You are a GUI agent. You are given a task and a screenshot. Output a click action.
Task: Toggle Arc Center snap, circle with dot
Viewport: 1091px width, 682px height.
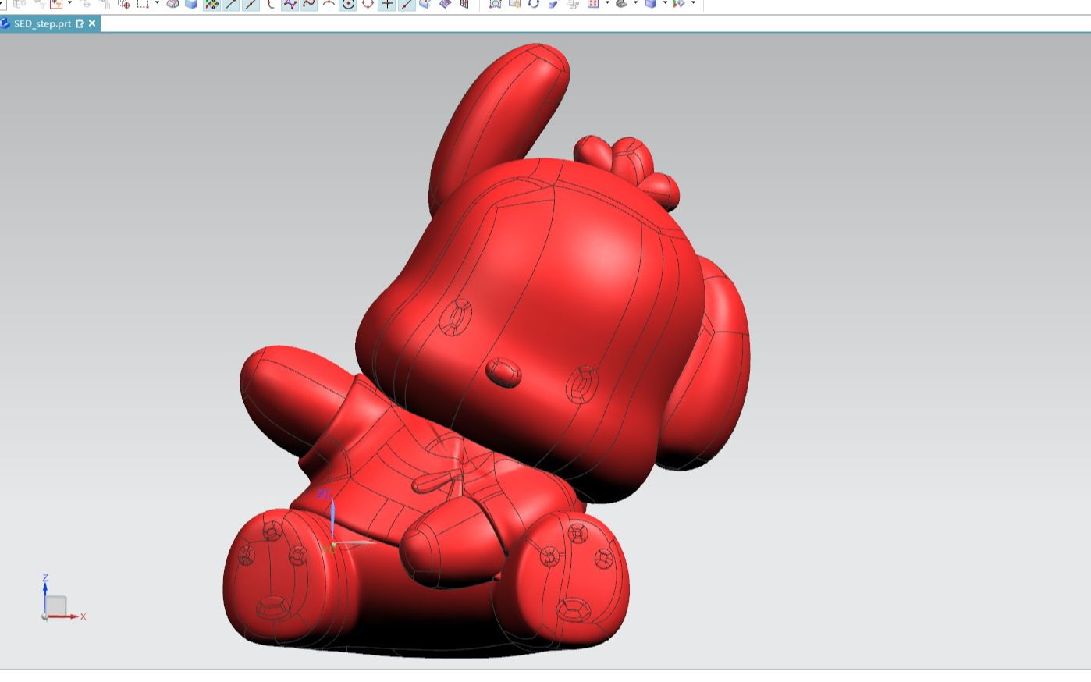[348, 4]
